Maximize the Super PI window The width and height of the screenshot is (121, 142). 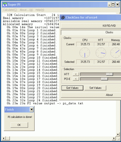pos(113,5)
